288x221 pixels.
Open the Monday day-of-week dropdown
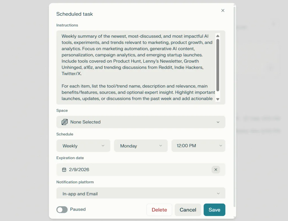pos(141,146)
